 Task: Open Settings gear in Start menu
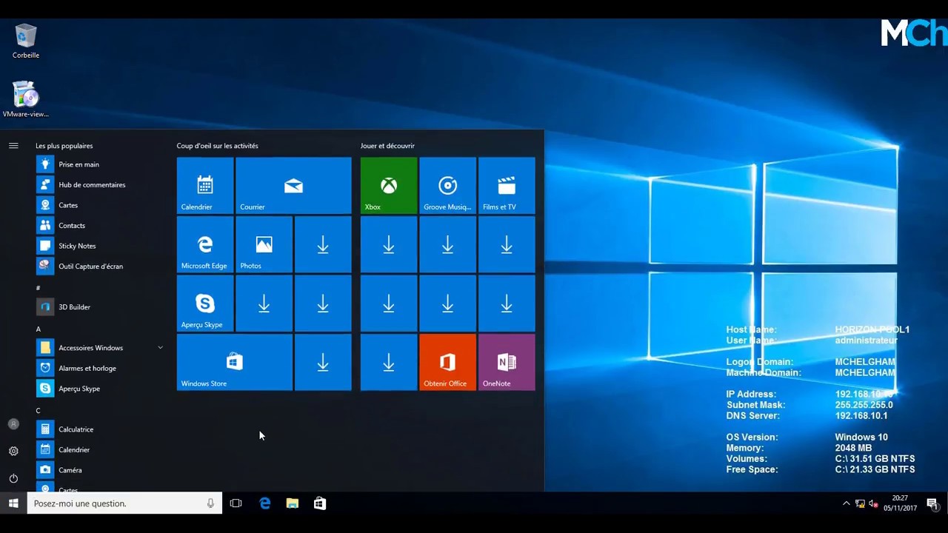pyautogui.click(x=13, y=451)
